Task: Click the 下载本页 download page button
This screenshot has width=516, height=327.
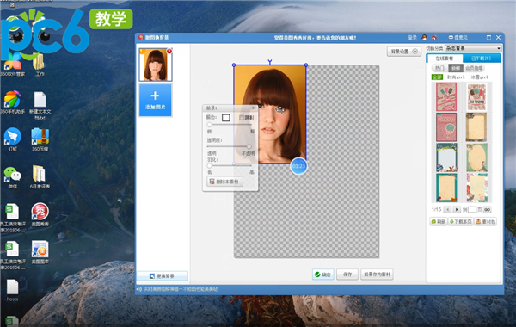Action: 461,222
